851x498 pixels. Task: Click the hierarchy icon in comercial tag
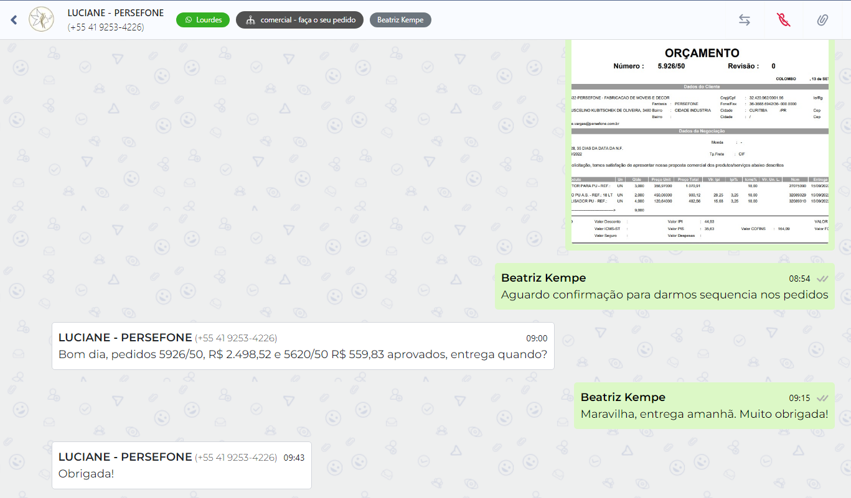click(250, 20)
